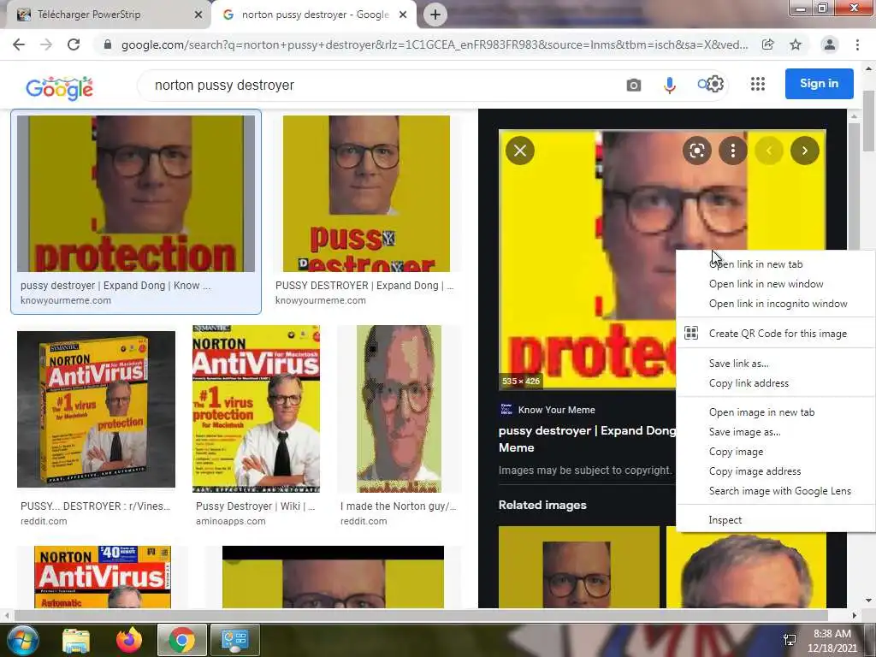This screenshot has width=876, height=657.
Task: Open the Chrome three-dot menu
Action: click(857, 44)
